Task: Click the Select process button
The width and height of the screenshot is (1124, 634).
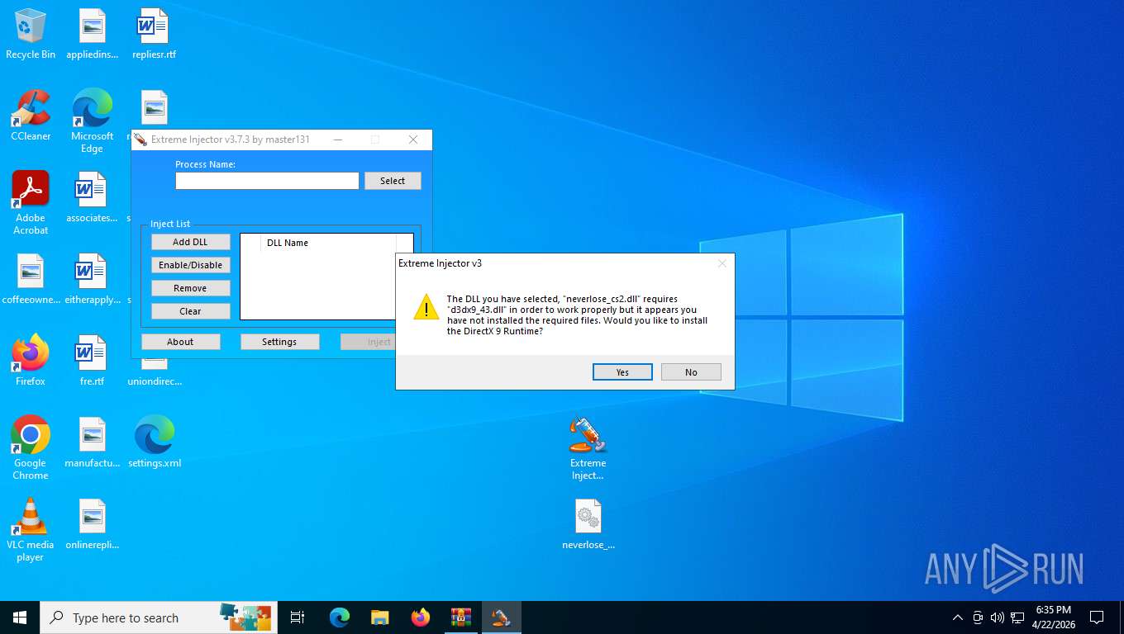Action: pos(393,181)
